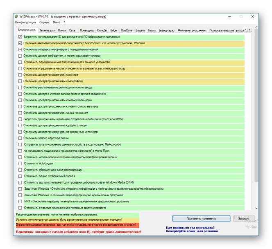The image size is (272, 249).
Task: Click text Отключить определение местоположения пользователя, выполняющего вход
Action: [74, 68]
